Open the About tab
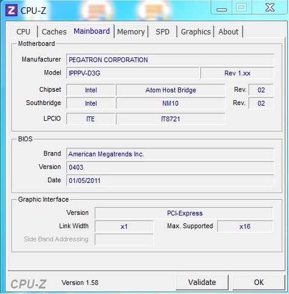289x294 pixels. (228, 31)
